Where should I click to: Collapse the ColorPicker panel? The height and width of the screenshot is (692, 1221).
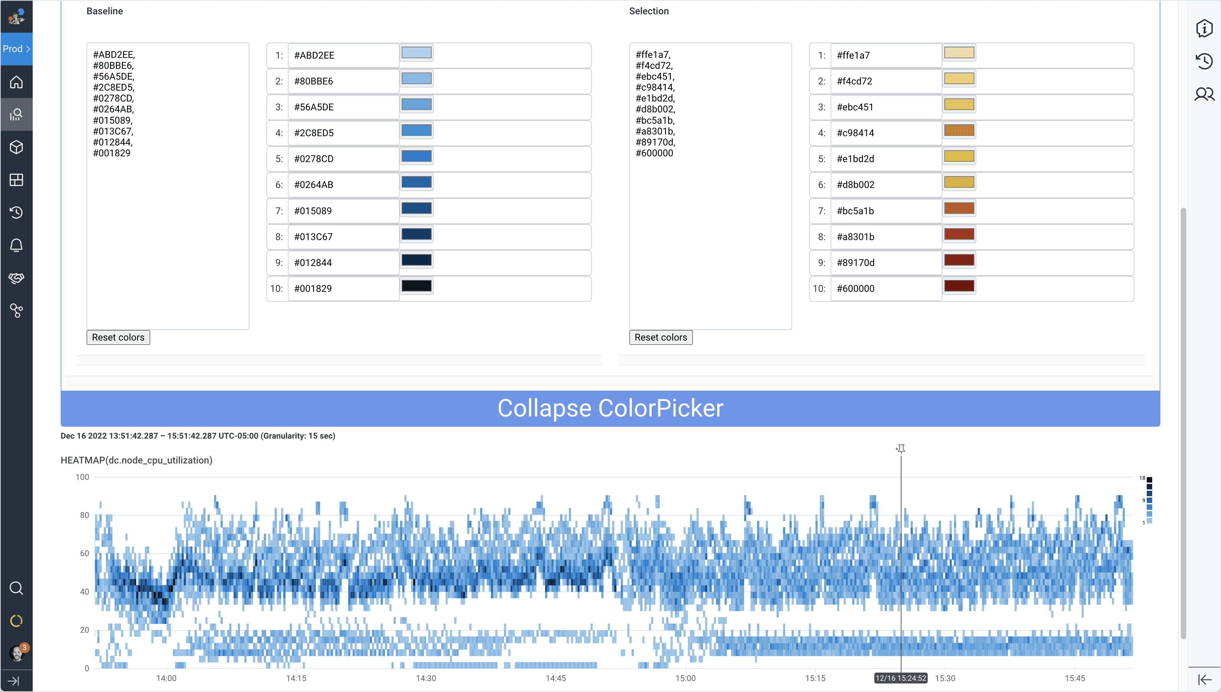point(610,408)
